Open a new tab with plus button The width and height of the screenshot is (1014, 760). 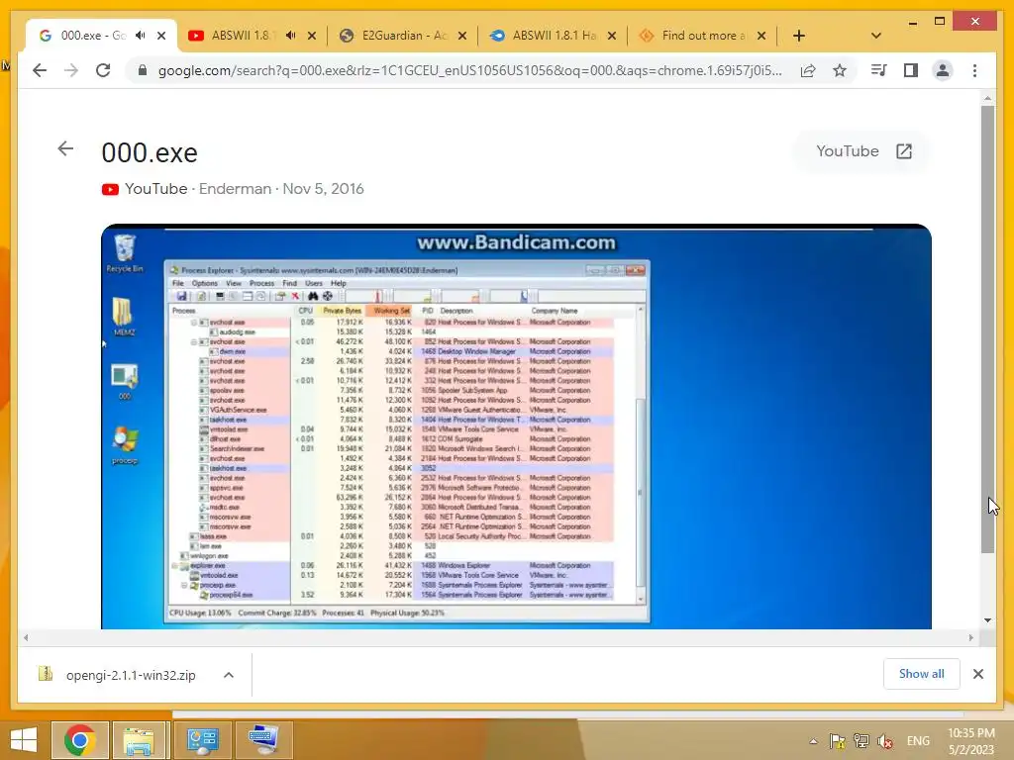coord(799,36)
